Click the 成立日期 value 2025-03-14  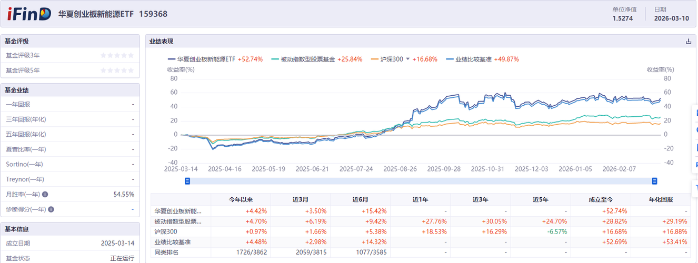(117, 244)
